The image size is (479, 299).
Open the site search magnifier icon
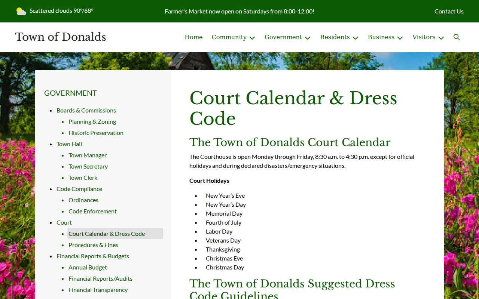coord(457,37)
